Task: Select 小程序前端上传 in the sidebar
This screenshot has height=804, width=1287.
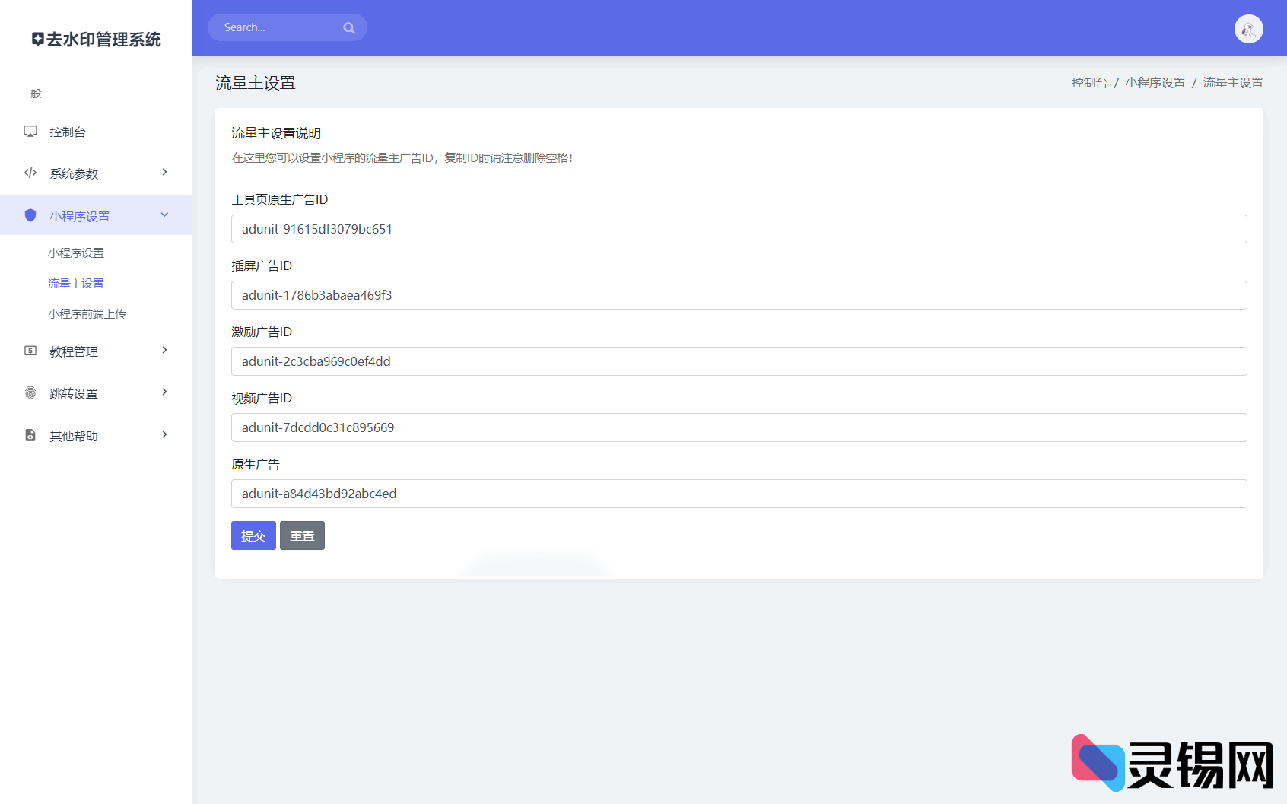Action: pyautogui.click(x=87, y=313)
